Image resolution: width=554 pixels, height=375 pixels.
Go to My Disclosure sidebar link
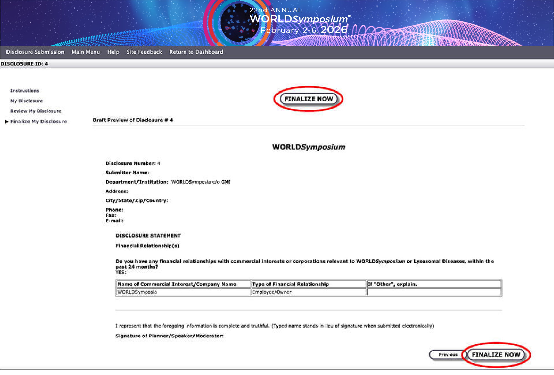27,101
